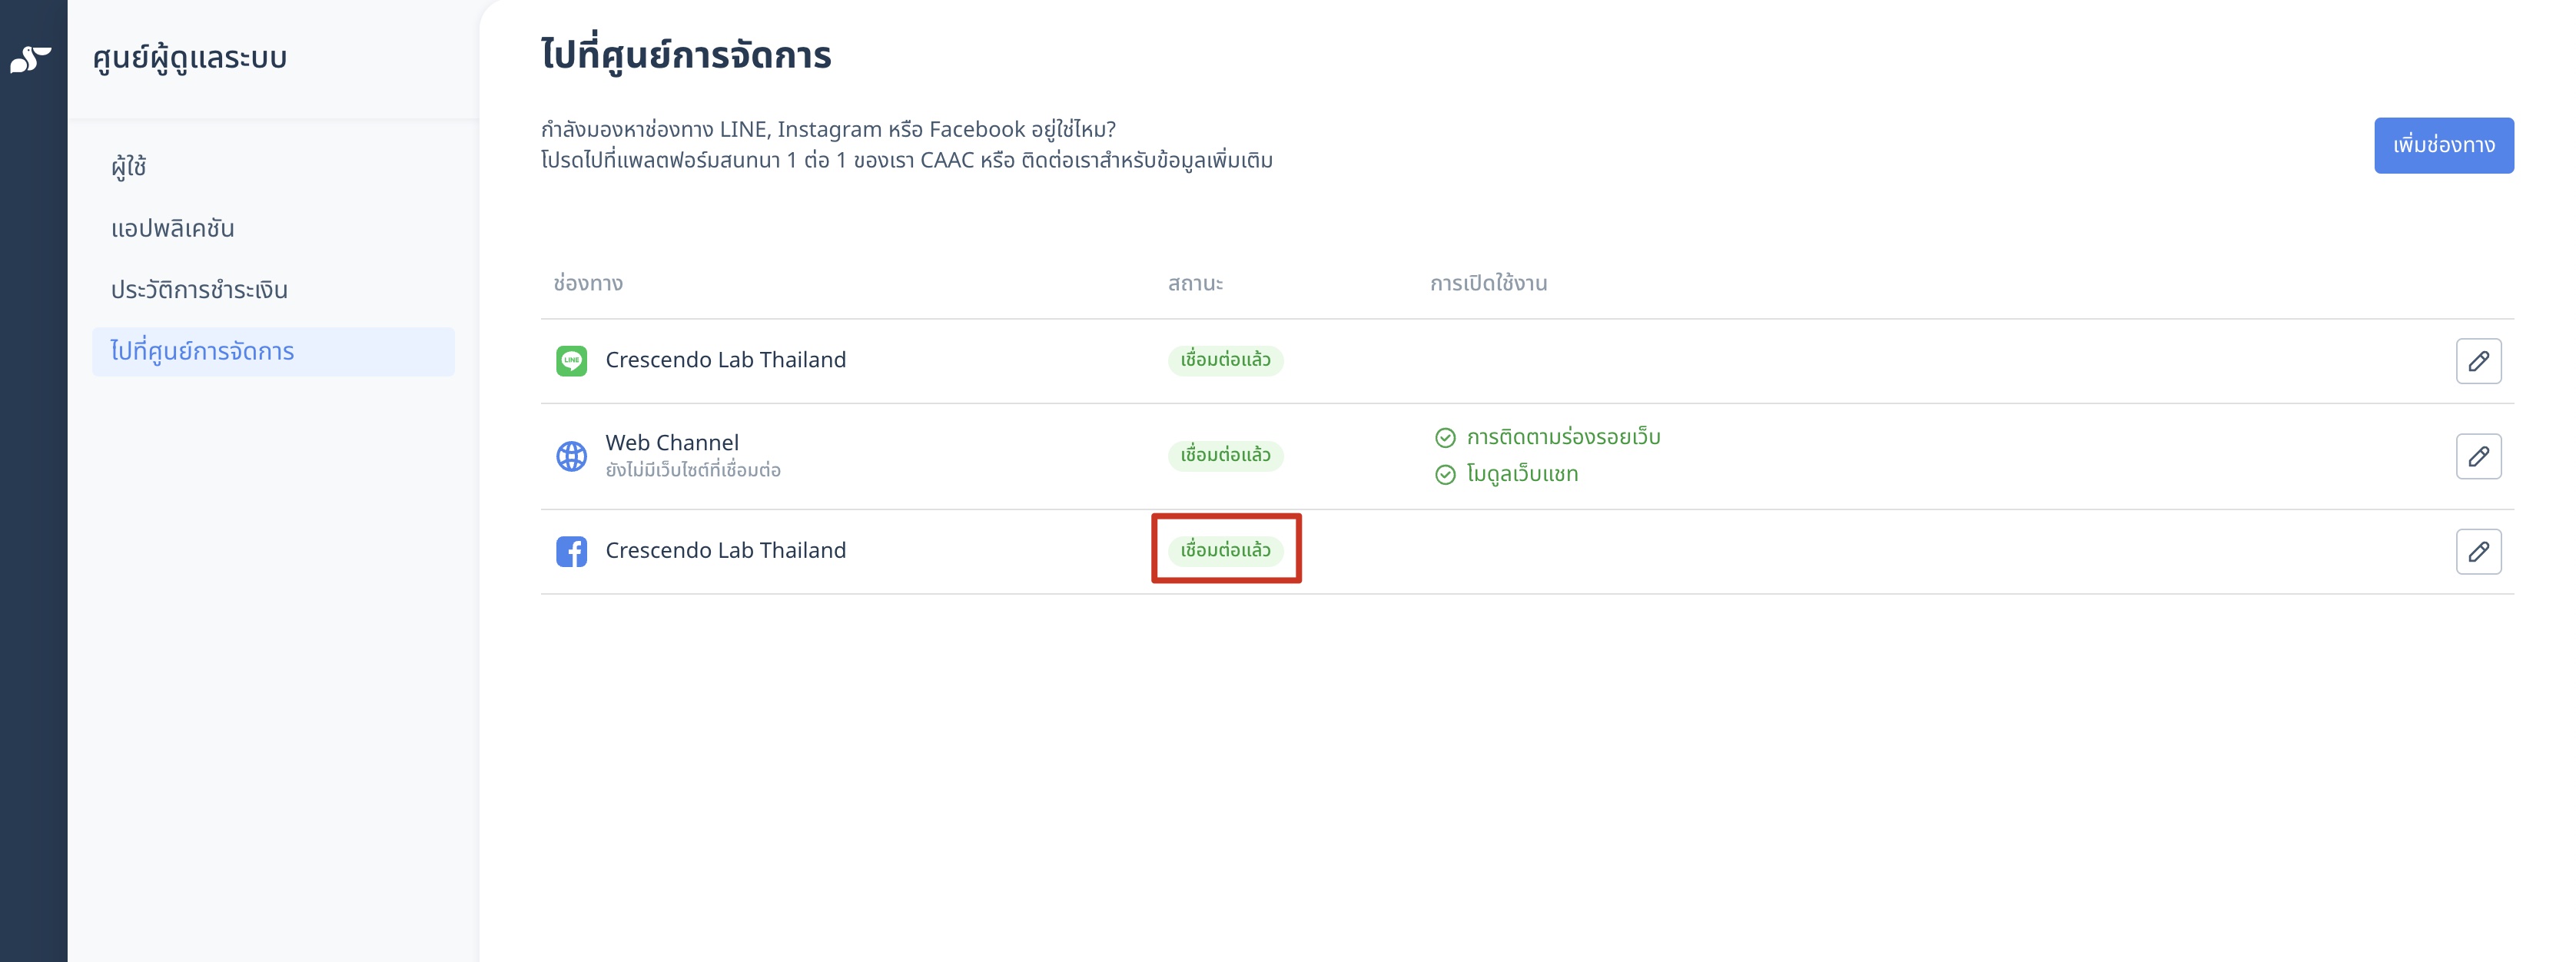Click the Web Channel globe icon
The height and width of the screenshot is (962, 2576).
571,456
